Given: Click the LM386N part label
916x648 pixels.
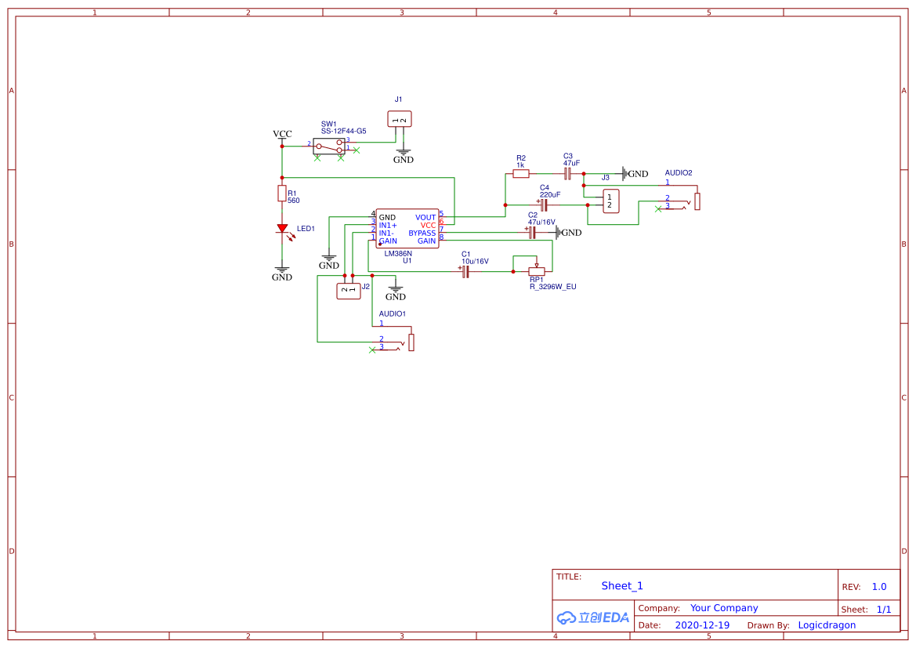Looking at the screenshot, I should [x=398, y=254].
